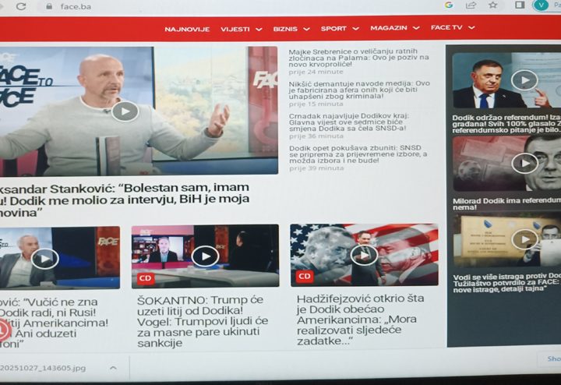Open Hadžifejzović flag thumbnail image

point(364,255)
